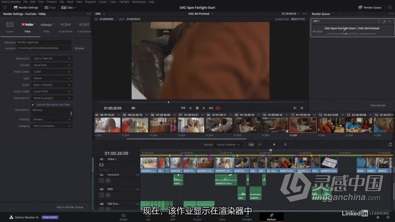The height and width of the screenshot is (222, 395).
Task: Zoom out the timeline with minus icon
Action: [x=259, y=144]
